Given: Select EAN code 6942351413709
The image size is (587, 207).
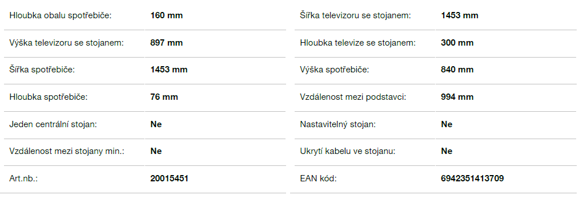Looking at the screenshot, I should 472,178.
